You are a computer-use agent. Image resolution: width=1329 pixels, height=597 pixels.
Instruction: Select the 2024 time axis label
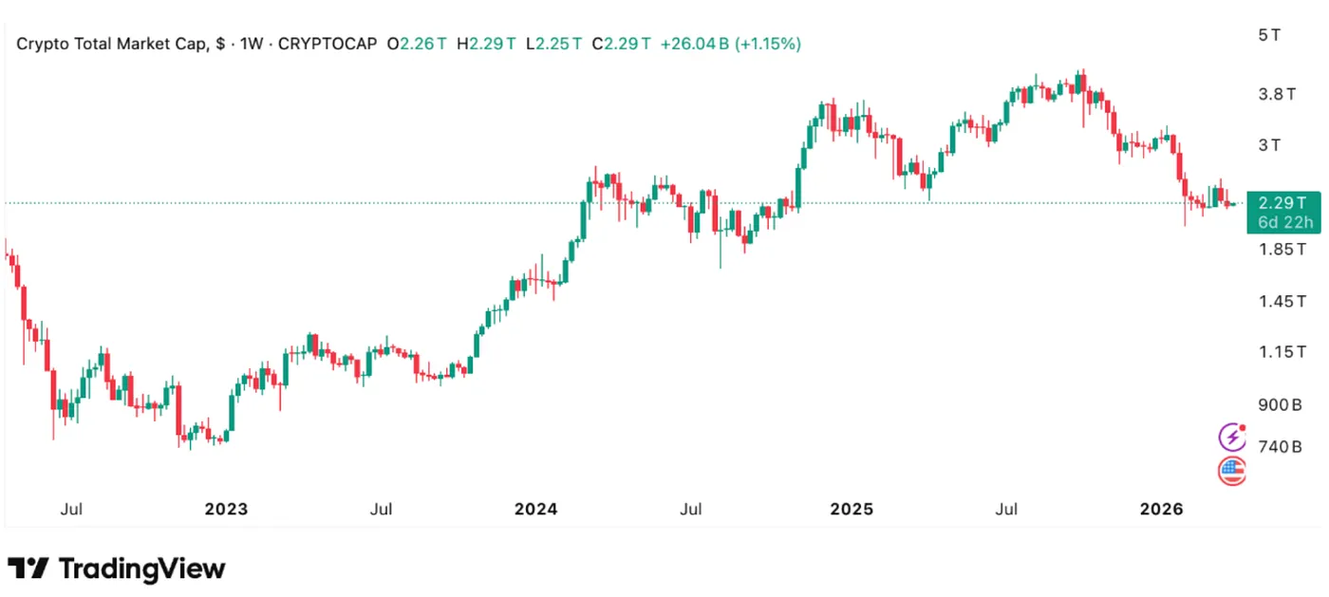(x=535, y=509)
